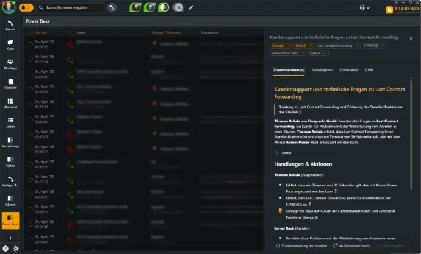Click the Admin Power Pack tag label
Image resolution: width=421 pixels, height=254 pixels.
point(284,53)
